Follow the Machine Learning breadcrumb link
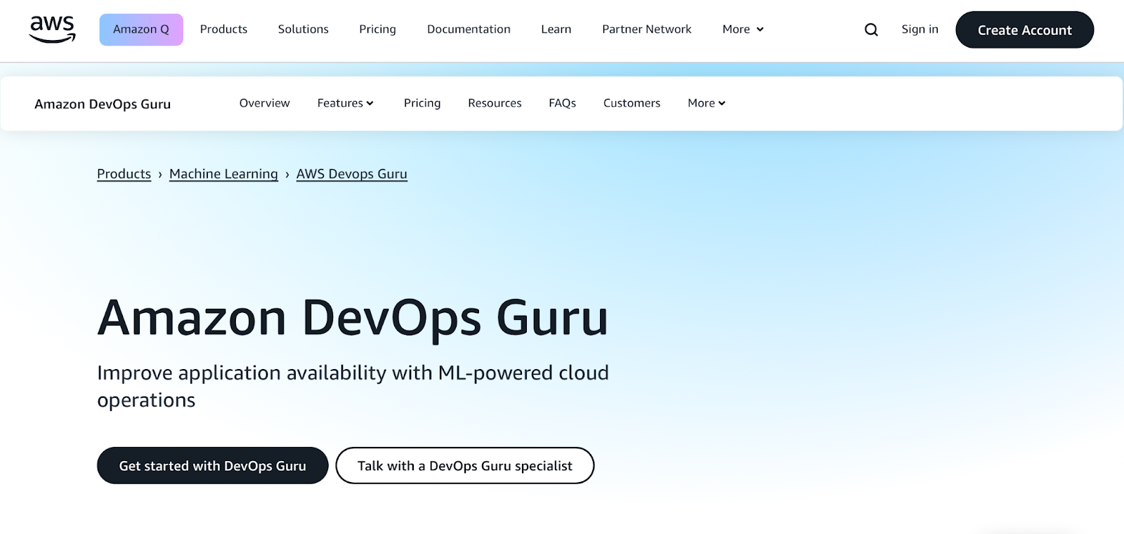Screen dimensions: 1124x534 (x=223, y=174)
